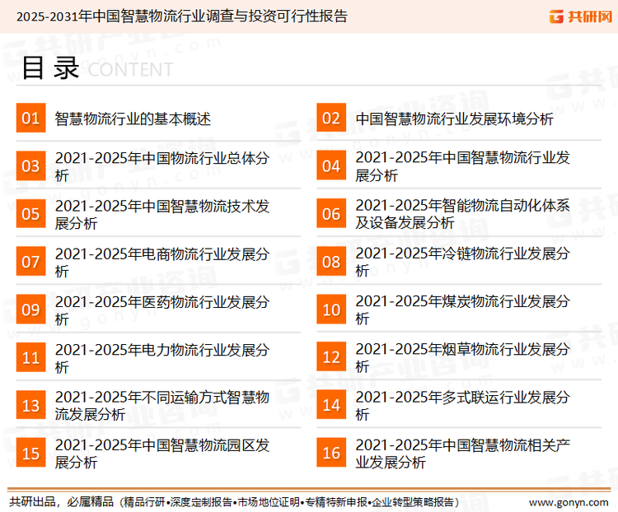Select the orange 07 chapter badge
Viewport: 618px width, 512px height.
[x=30, y=262]
